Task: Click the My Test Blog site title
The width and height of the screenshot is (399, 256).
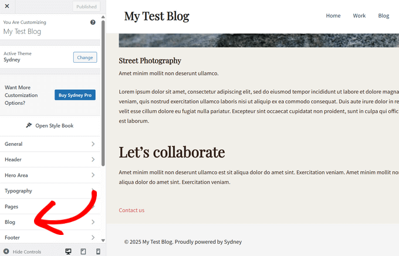Action: (157, 16)
